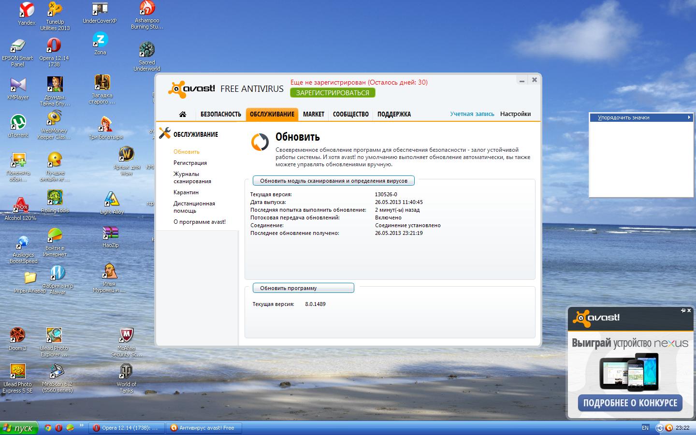Click the Opera 12.14 1738 desktop icon
Image resolution: width=696 pixels, height=435 pixels.
click(x=54, y=53)
